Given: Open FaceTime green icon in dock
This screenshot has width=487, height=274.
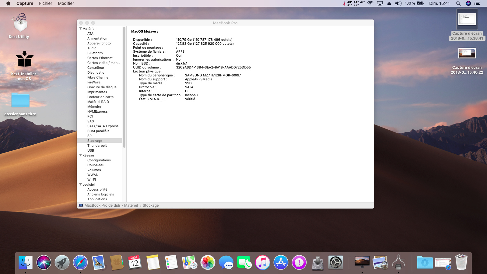Looking at the screenshot, I should click(244, 262).
